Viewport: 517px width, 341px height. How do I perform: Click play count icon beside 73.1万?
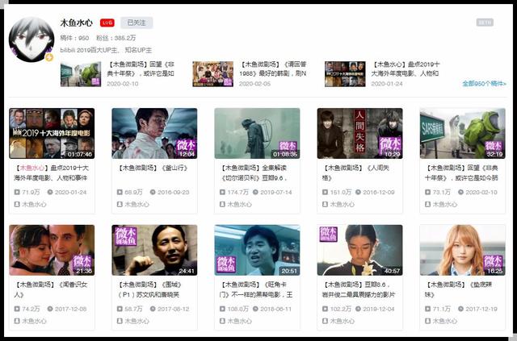[x=427, y=192]
